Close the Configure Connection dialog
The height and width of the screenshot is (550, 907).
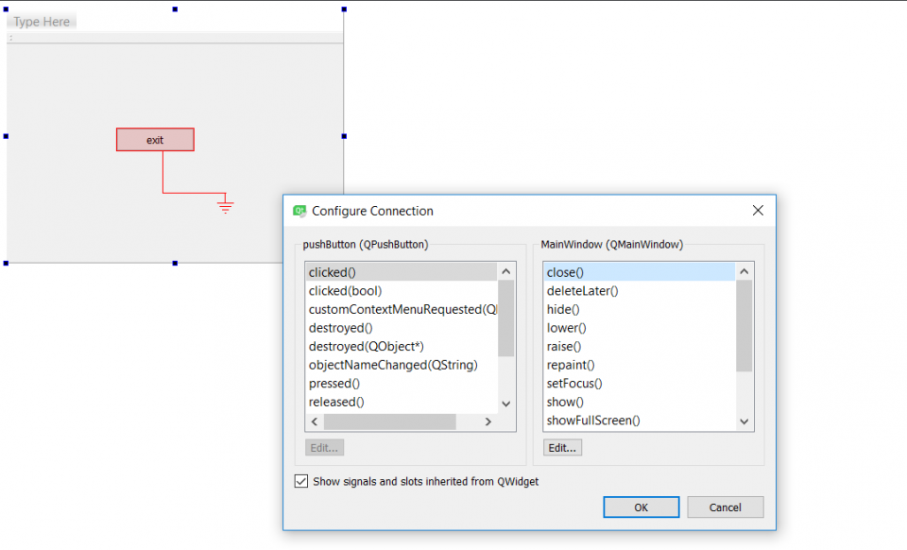758,211
